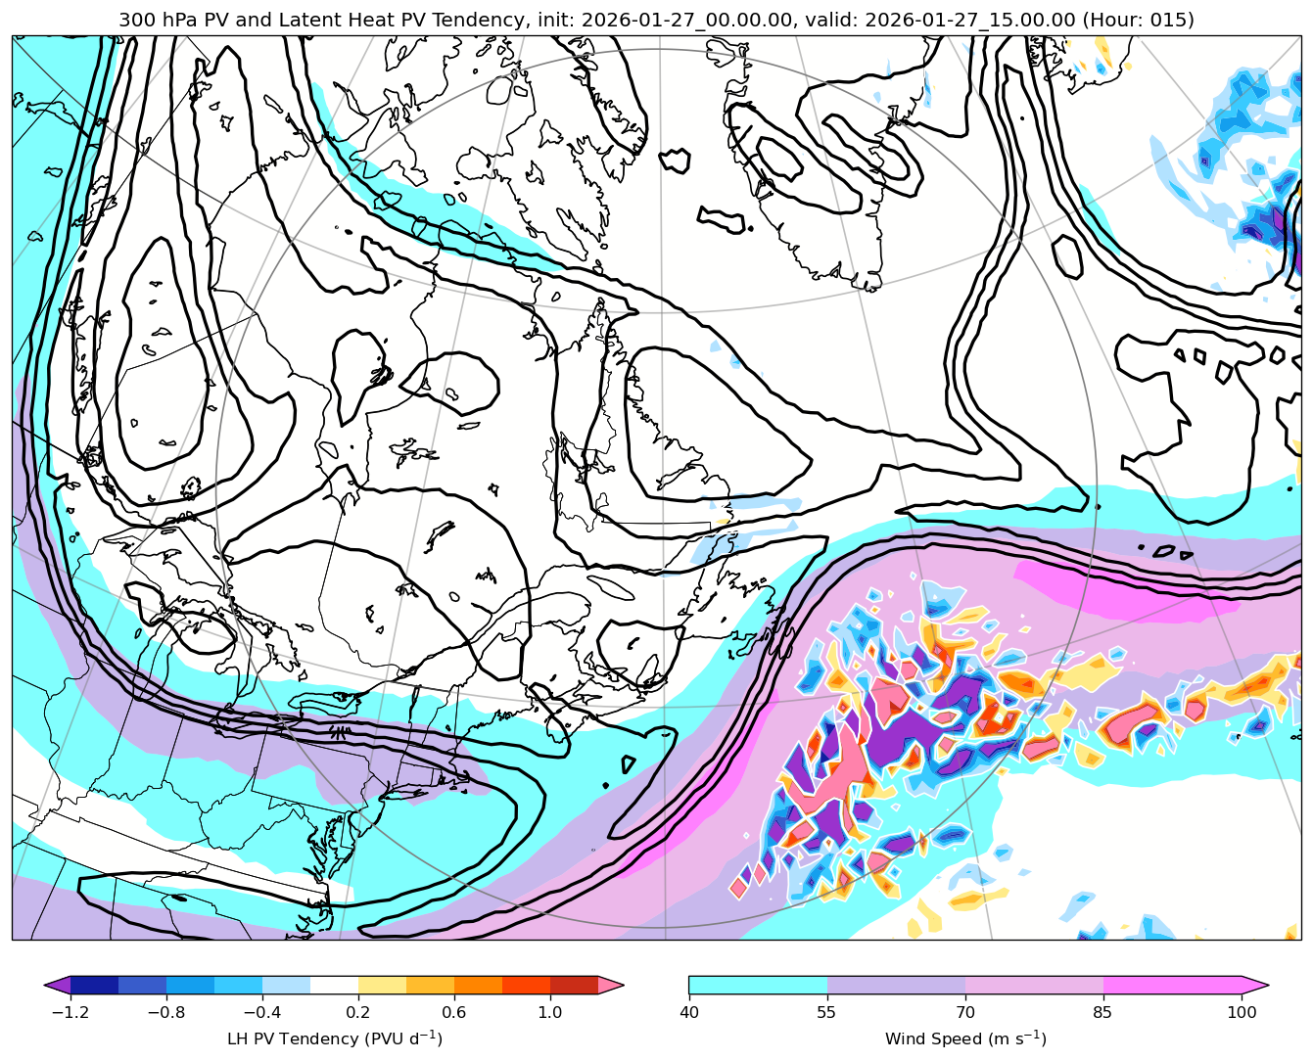
Task: Click the yellow swatch right of 0.2
Action: [x=382, y=985]
